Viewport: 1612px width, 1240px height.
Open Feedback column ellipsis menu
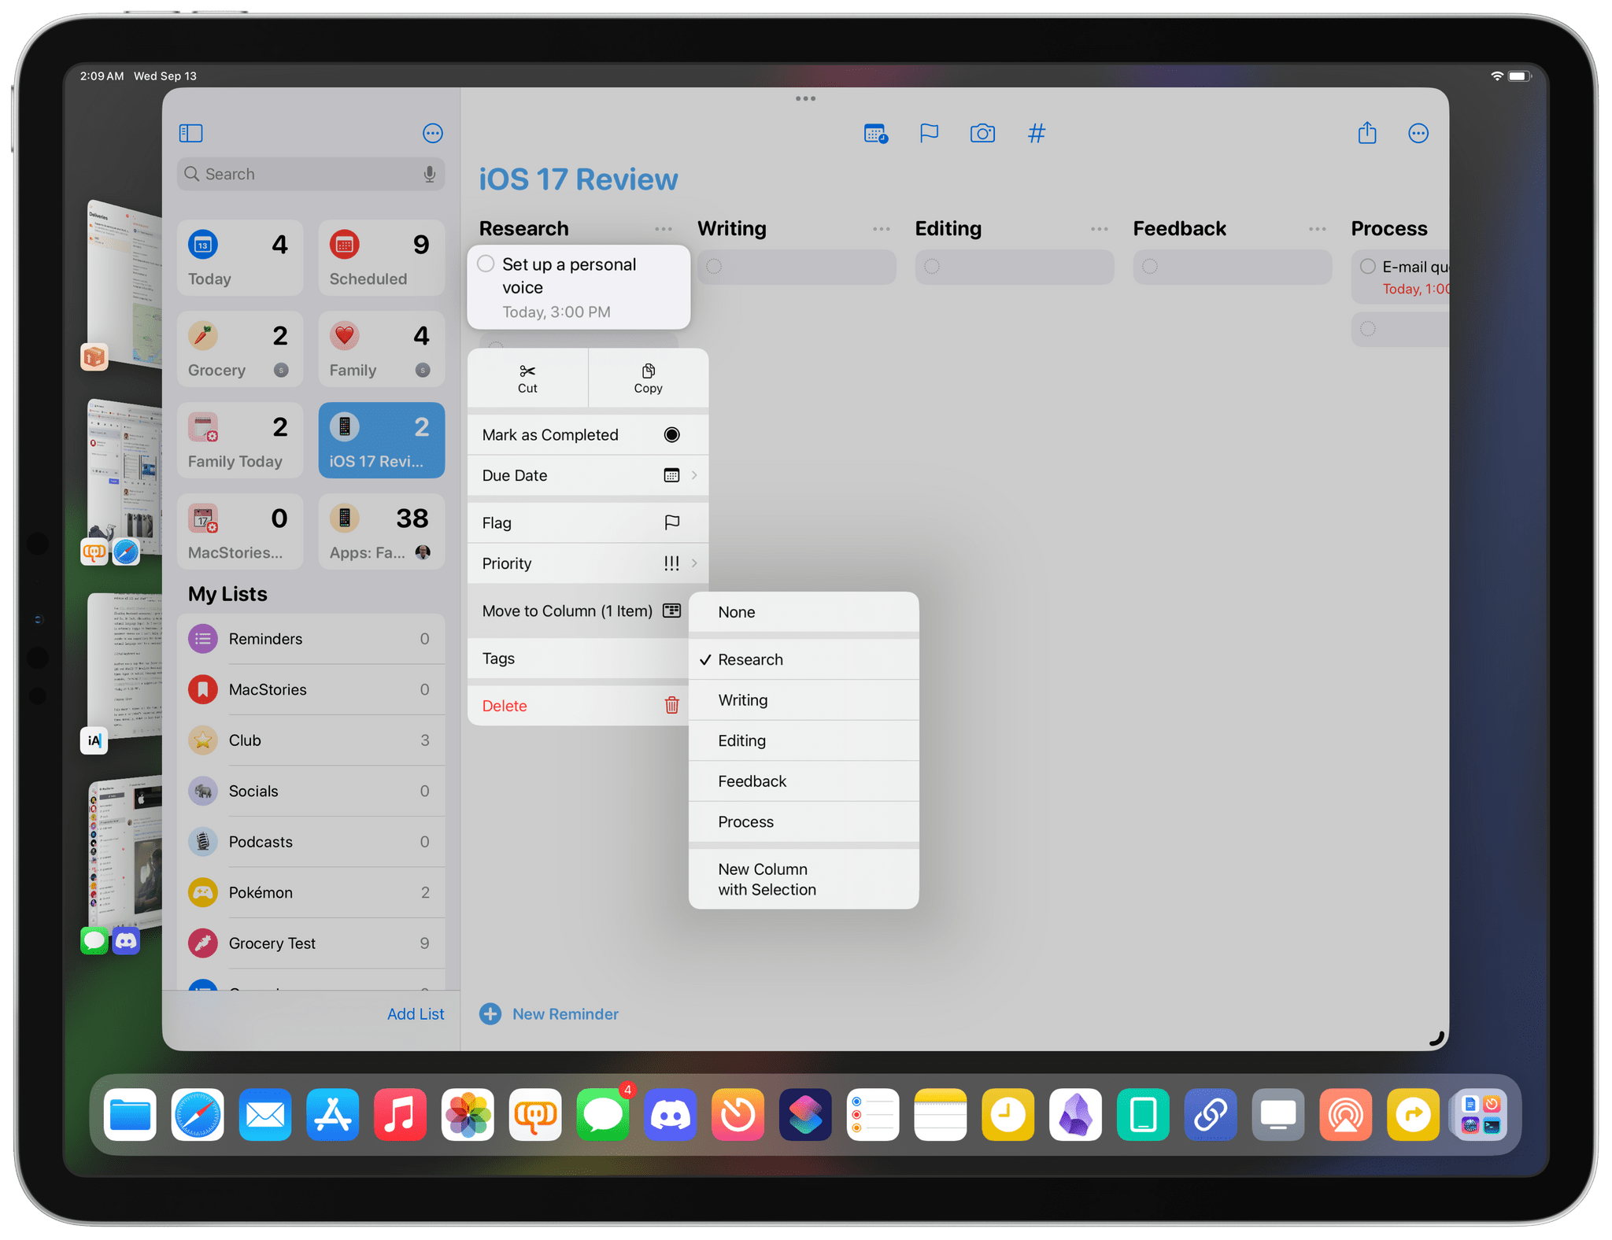tap(1318, 229)
